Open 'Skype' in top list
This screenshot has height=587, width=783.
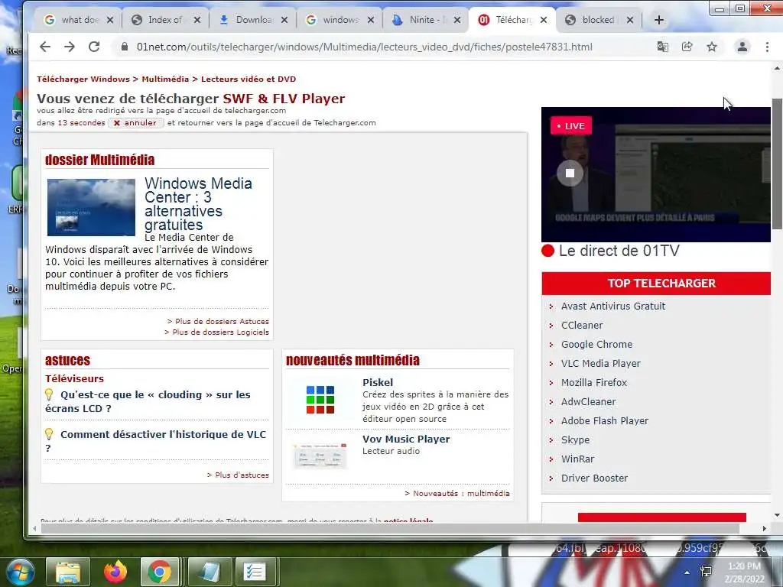(575, 439)
